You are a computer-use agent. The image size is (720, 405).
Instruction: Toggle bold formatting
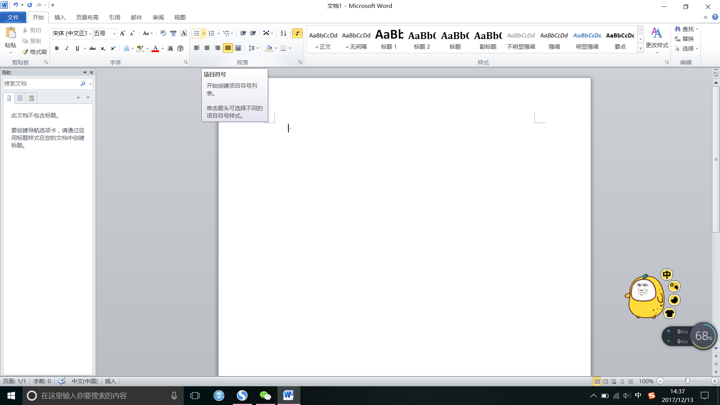click(x=57, y=48)
